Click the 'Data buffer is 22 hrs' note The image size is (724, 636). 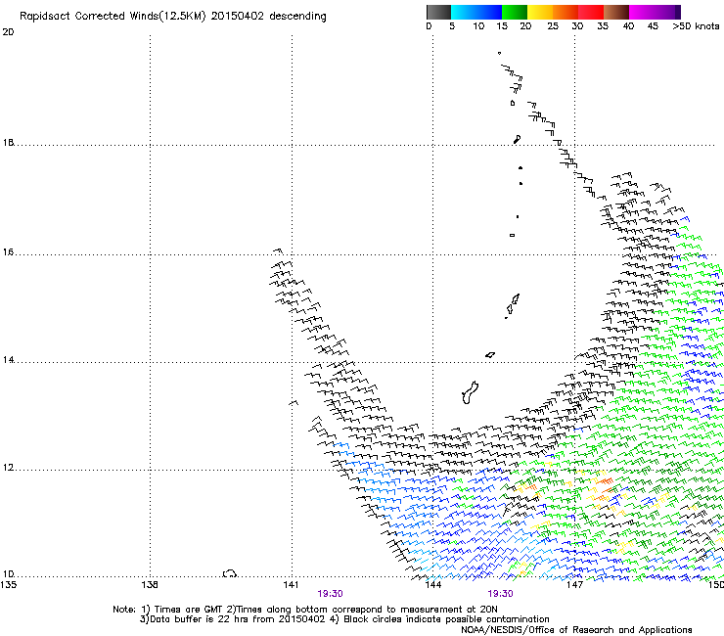pos(344,619)
